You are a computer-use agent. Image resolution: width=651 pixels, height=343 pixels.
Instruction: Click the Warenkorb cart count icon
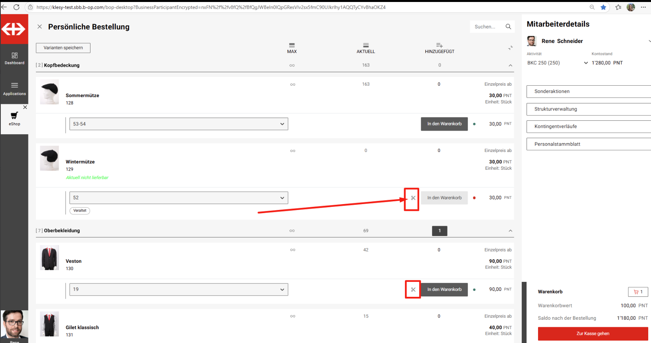(638, 292)
